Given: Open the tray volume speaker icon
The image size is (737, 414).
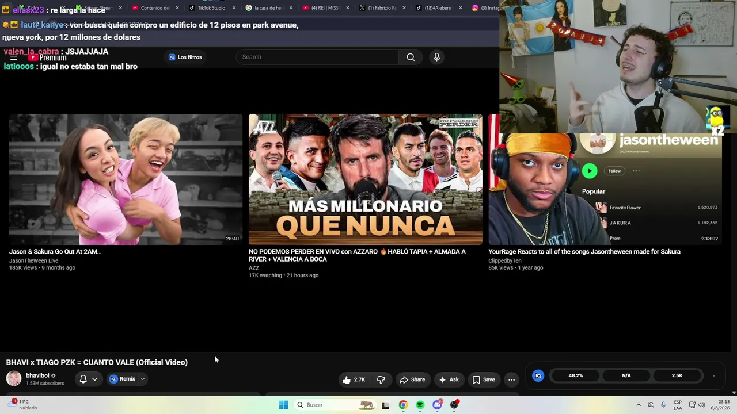Looking at the screenshot, I should coord(701,405).
